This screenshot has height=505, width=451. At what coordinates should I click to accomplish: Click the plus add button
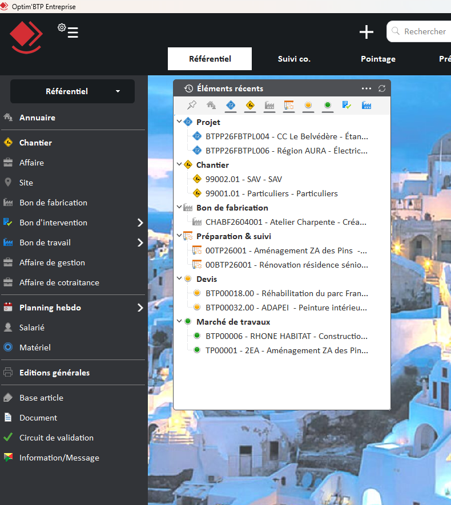367,32
